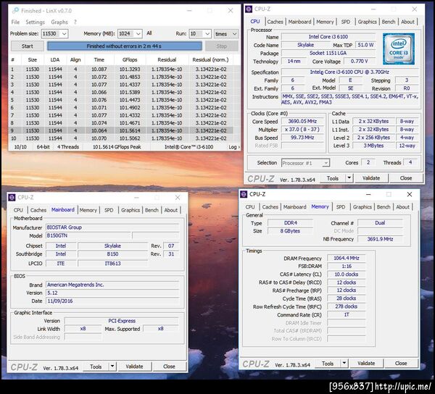Switch to Caches tab in Mainboard CPU-Z window
This screenshot has height=394, width=435.
tap(38, 210)
